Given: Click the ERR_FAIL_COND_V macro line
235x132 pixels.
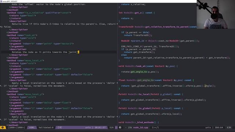Looking at the screenshot, I should pyautogui.click(x=150, y=47).
